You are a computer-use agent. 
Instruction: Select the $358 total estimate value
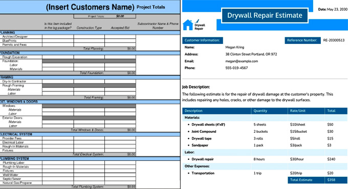(x=336, y=180)
